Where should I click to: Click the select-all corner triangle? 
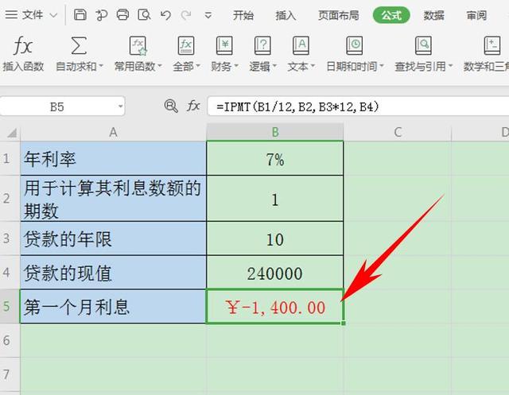12,133
